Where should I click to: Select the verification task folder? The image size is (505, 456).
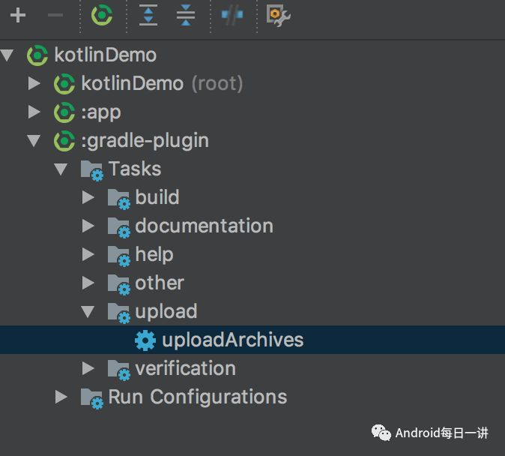point(186,368)
